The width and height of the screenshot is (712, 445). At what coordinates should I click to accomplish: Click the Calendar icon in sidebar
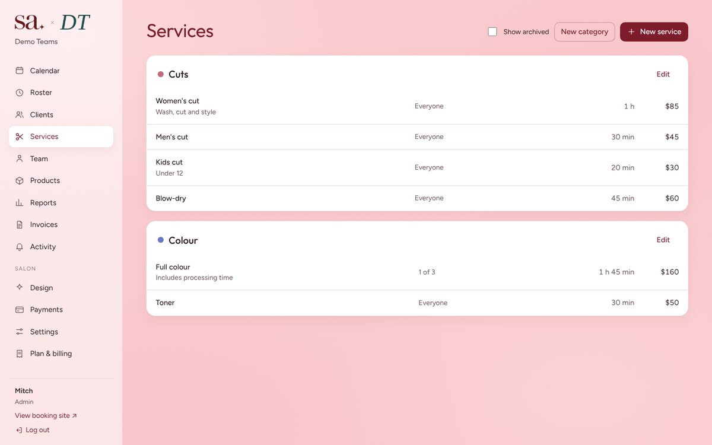tap(20, 71)
